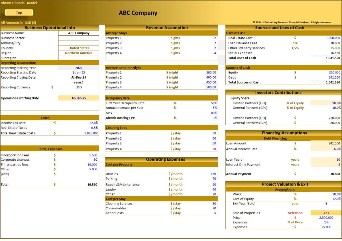Edit the Business Name cell showing ABC Company
The image size is (342, 241).
pos(79,33)
